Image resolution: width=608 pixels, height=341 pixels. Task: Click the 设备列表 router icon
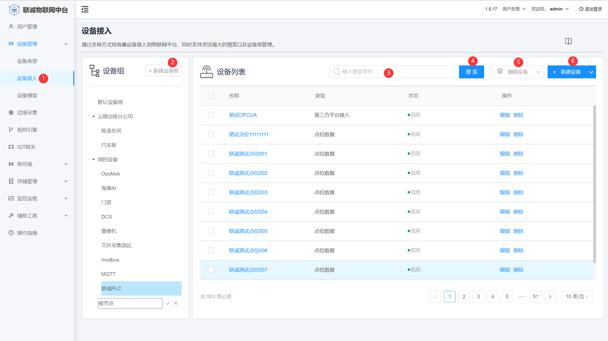click(206, 72)
